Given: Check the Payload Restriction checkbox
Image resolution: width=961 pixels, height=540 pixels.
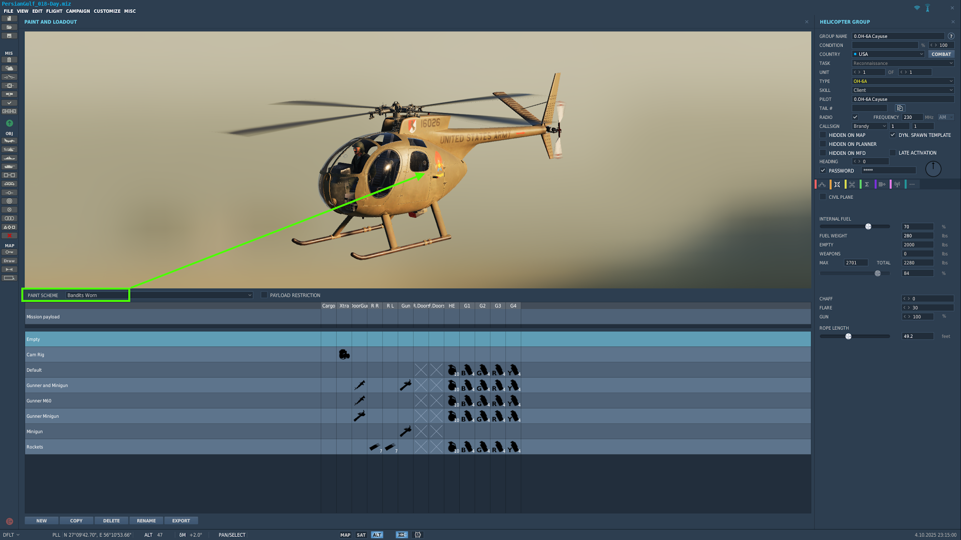Looking at the screenshot, I should [264, 295].
